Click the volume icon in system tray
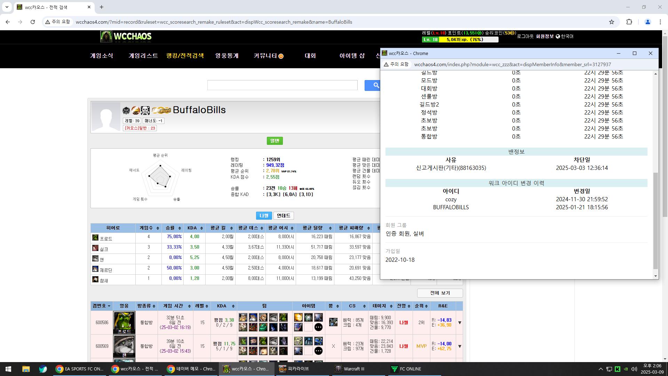This screenshot has width=668, height=376. (x=634, y=369)
